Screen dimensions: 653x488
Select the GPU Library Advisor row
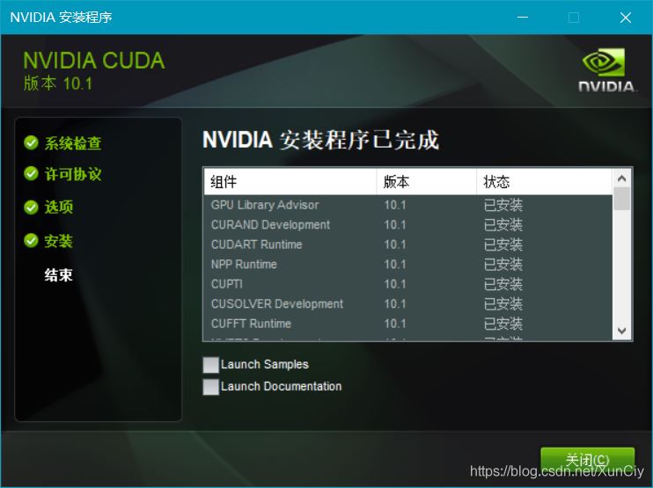pos(265,205)
